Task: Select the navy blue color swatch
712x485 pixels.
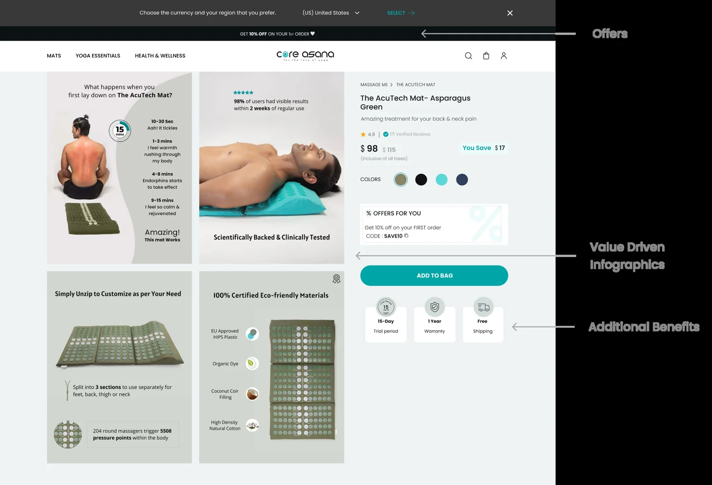Action: tap(462, 180)
